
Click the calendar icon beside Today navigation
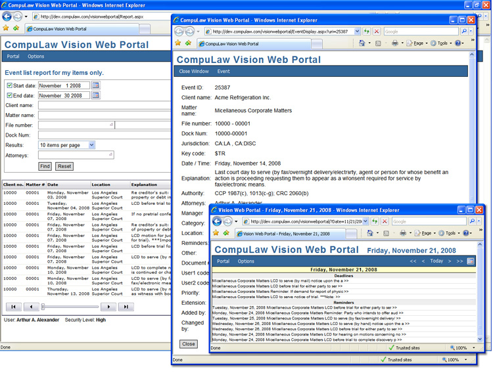(471, 261)
